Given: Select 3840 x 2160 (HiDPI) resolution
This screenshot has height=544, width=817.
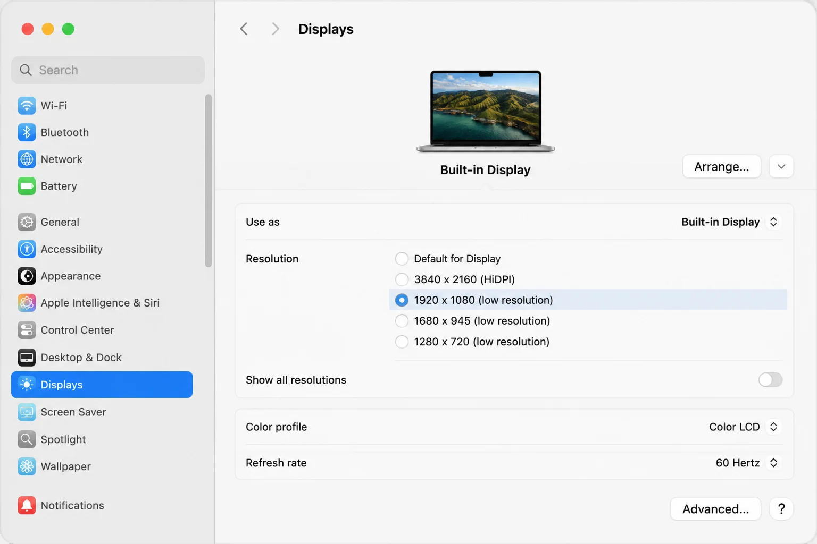Looking at the screenshot, I should coord(402,279).
